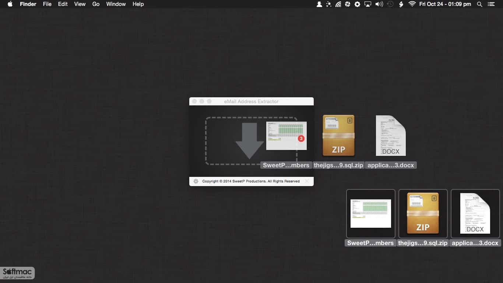Open the File menu

pos(47,4)
